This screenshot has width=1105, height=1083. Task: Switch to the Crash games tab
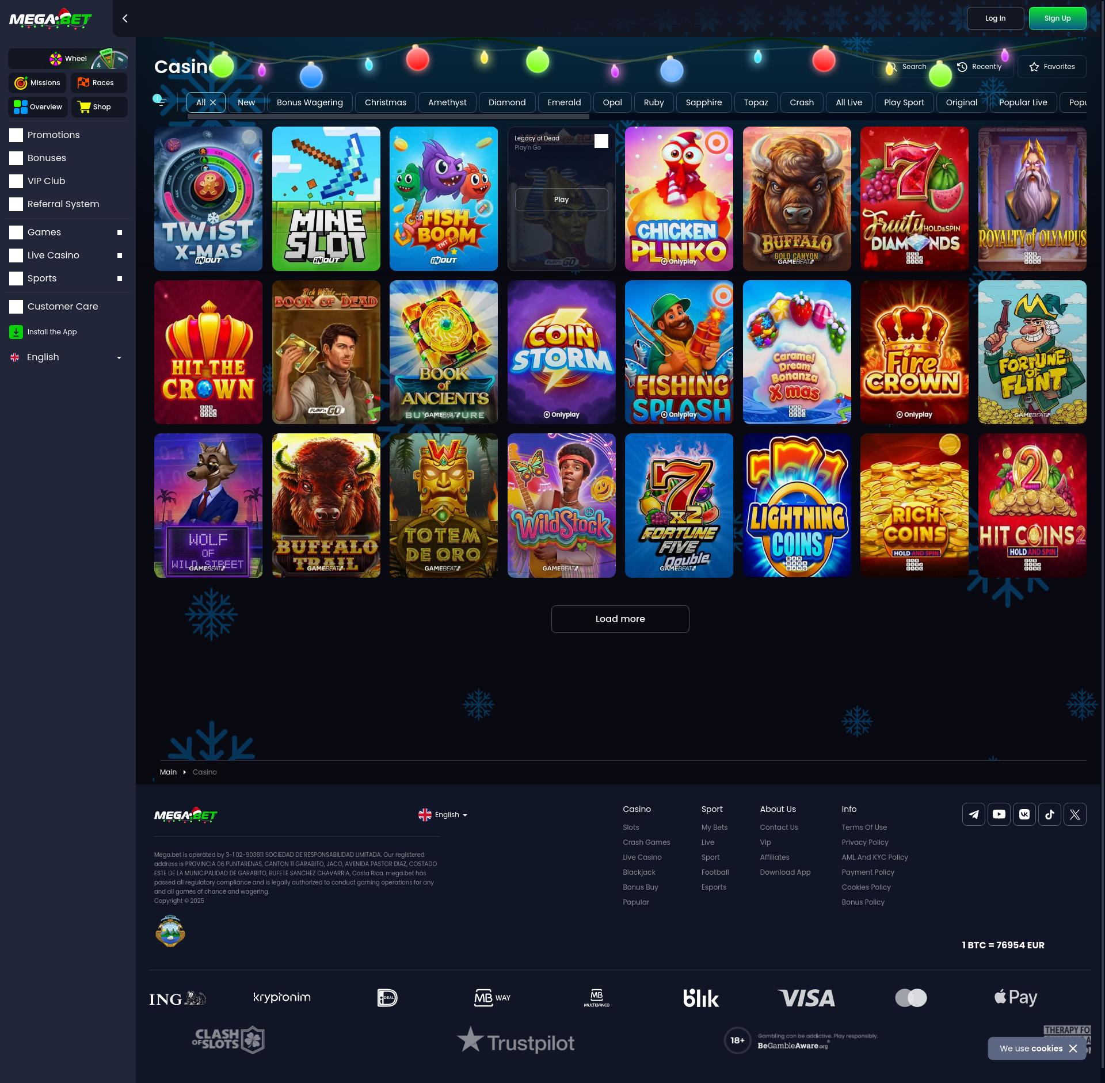pyautogui.click(x=801, y=102)
